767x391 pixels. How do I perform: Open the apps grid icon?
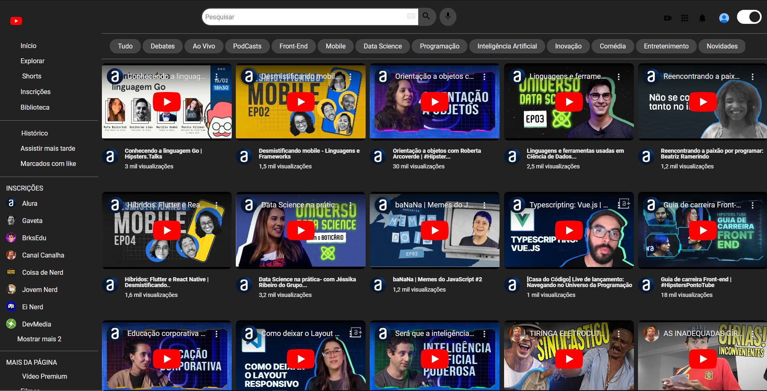685,18
